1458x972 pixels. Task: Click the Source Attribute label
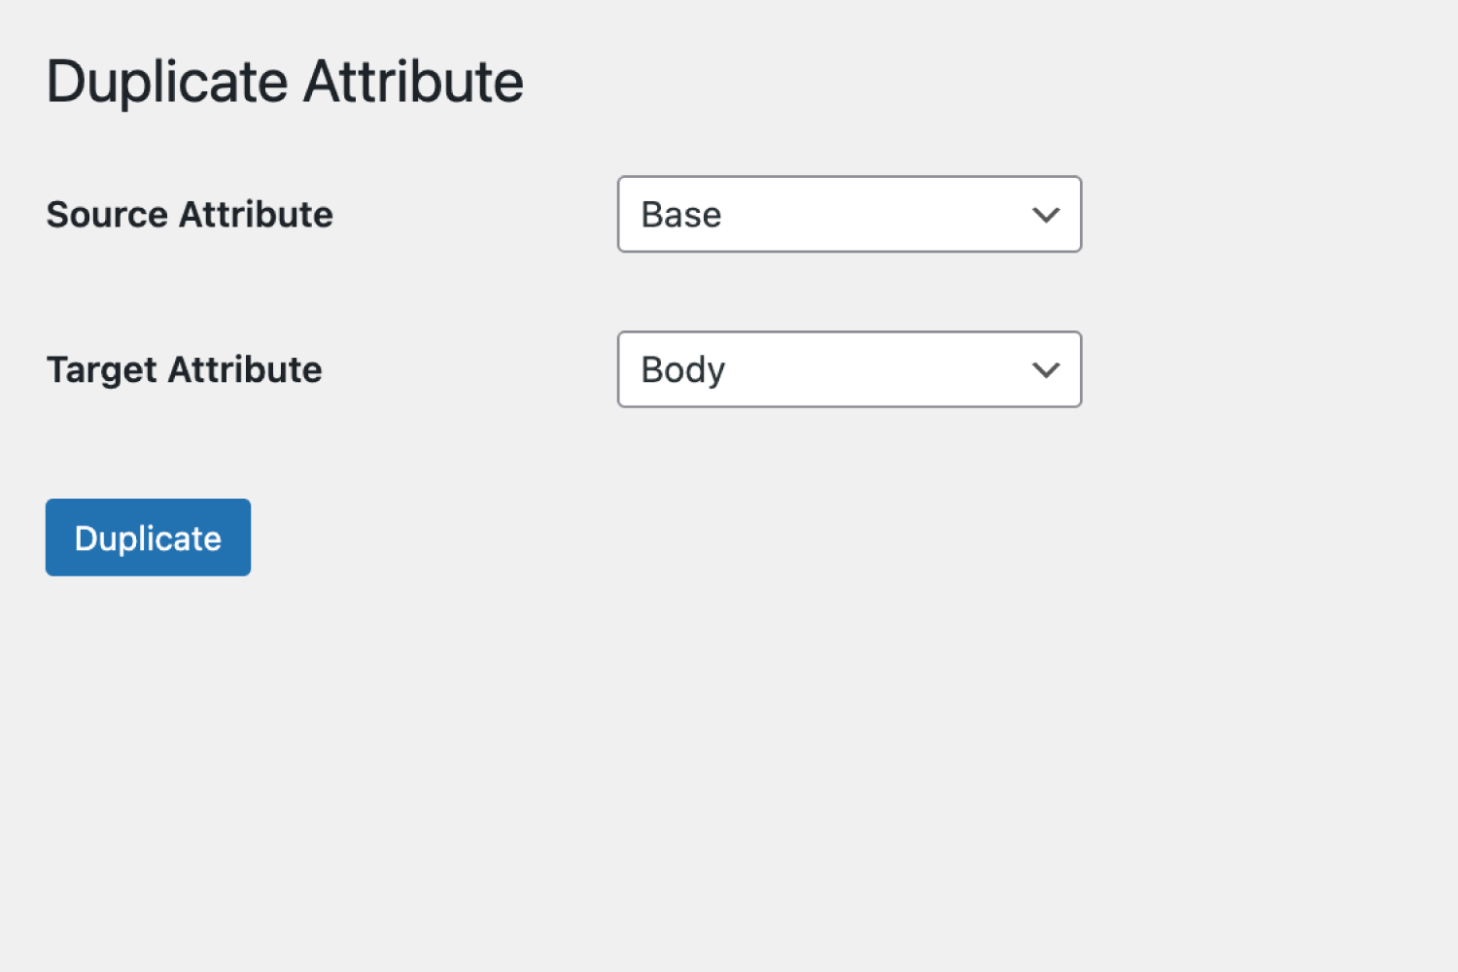190,215
